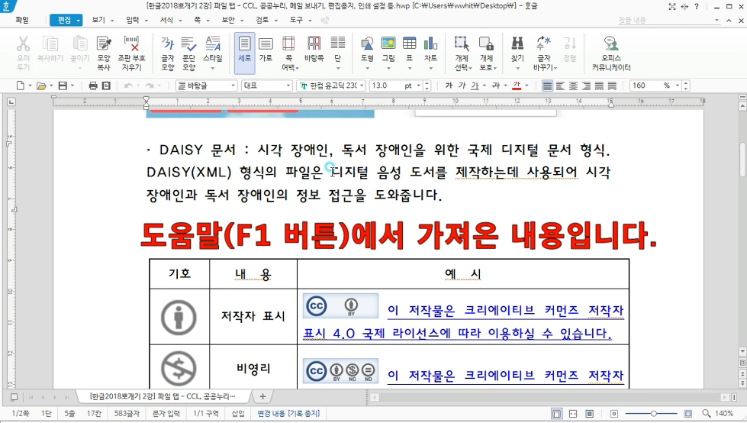Viewport: 747px width, 423px height.
Task: Select justify paragraph alignment
Action: point(547,86)
